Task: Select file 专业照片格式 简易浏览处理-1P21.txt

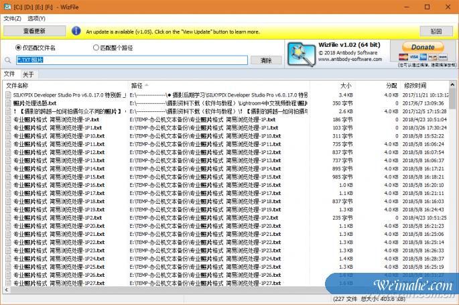Action: (59, 234)
